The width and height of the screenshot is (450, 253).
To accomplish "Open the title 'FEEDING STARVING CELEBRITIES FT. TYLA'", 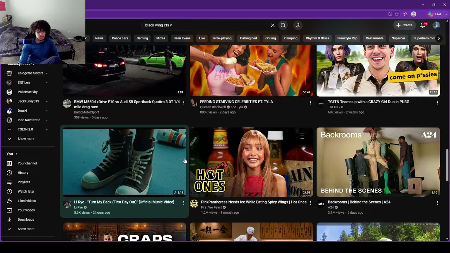I will click(x=237, y=102).
